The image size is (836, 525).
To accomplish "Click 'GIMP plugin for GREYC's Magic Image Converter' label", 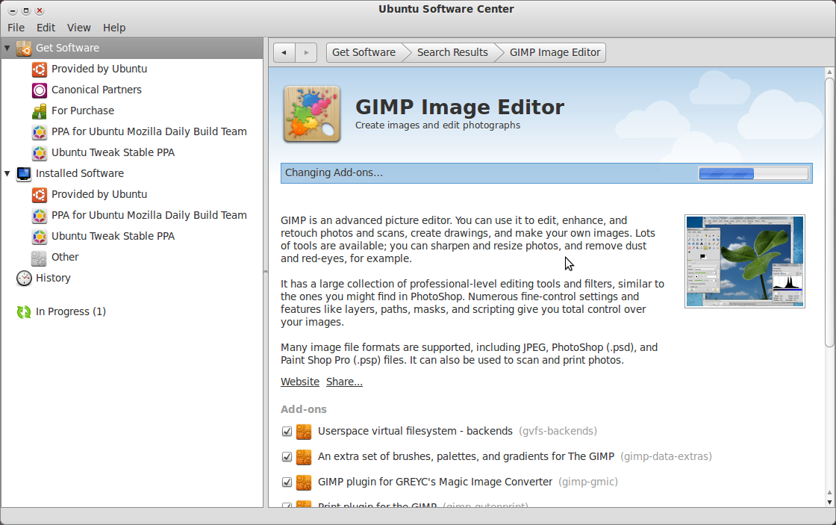I will click(435, 482).
